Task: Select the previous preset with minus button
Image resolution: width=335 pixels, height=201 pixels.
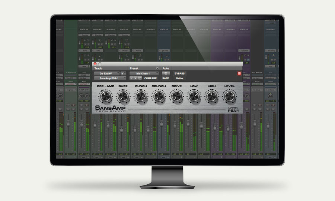Action: coord(131,78)
